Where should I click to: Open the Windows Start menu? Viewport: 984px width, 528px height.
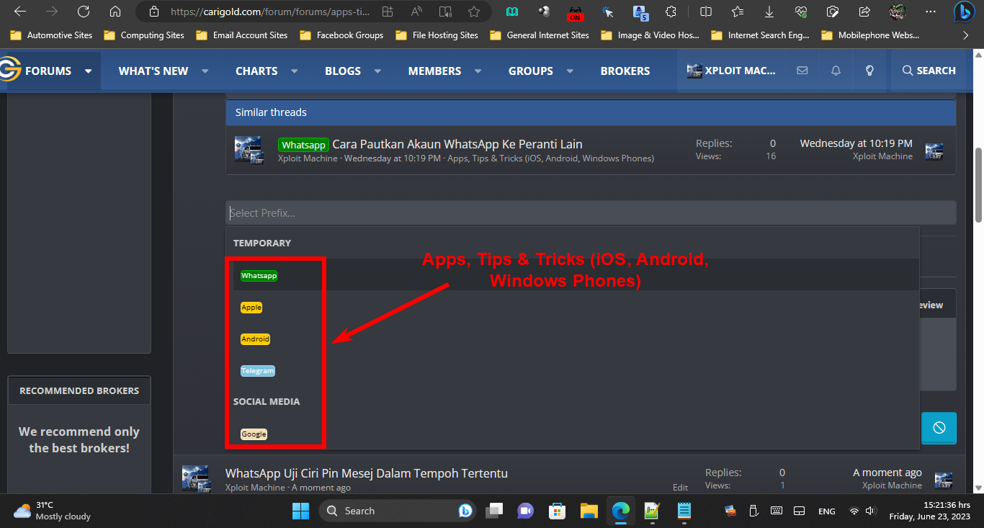click(x=300, y=511)
